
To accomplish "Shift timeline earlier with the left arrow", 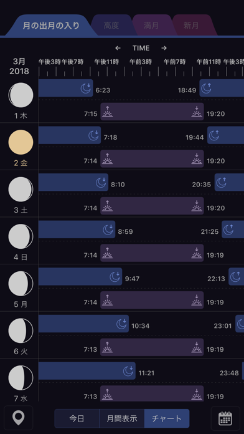I will [x=118, y=48].
